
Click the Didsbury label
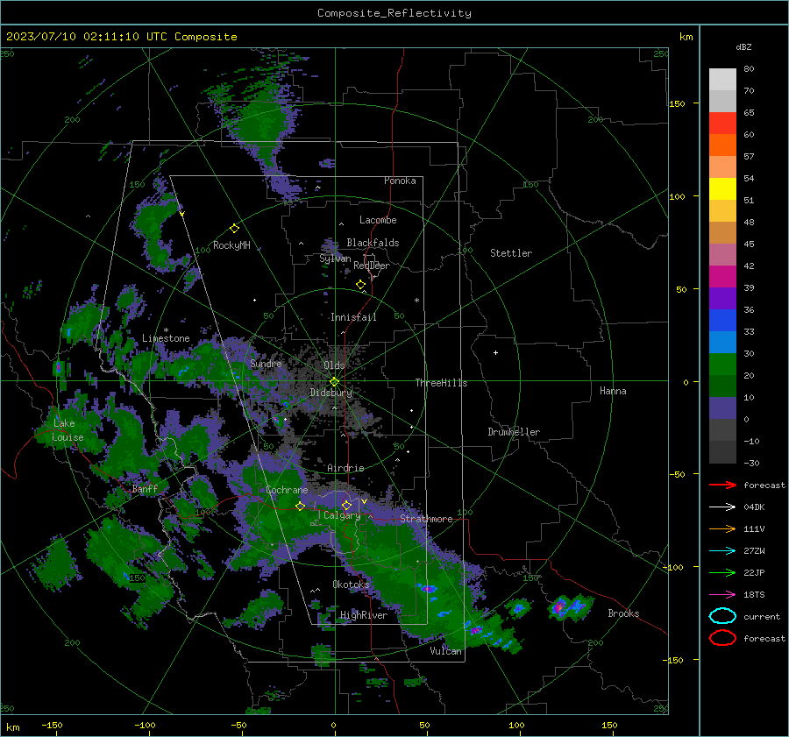click(x=331, y=393)
